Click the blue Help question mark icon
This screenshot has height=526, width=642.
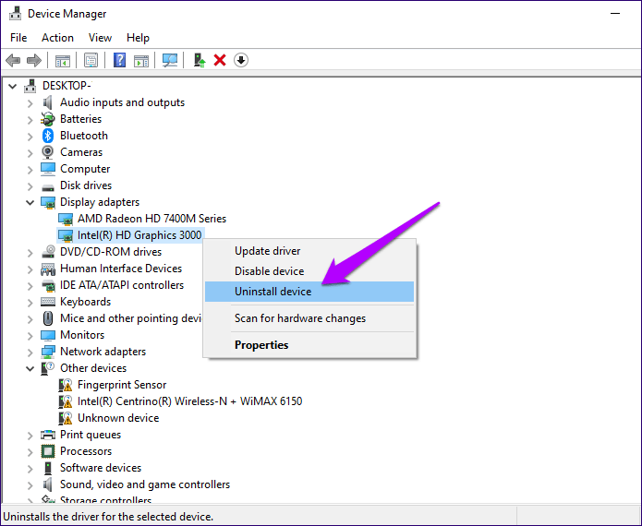pyautogui.click(x=119, y=61)
